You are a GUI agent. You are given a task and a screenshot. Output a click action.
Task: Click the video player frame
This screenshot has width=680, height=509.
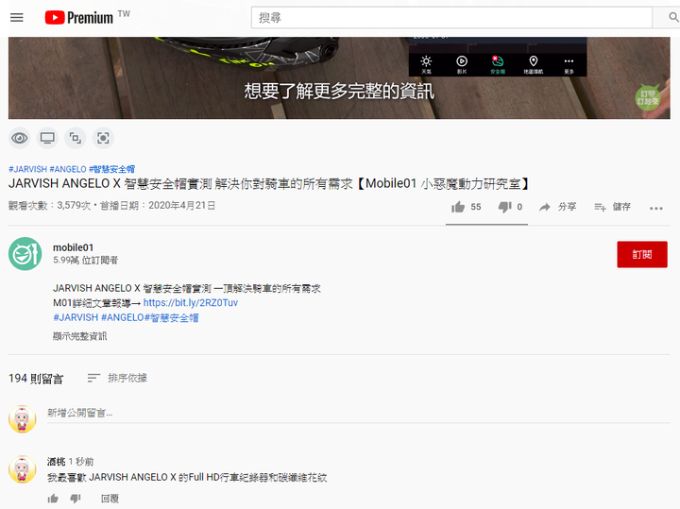click(x=339, y=78)
